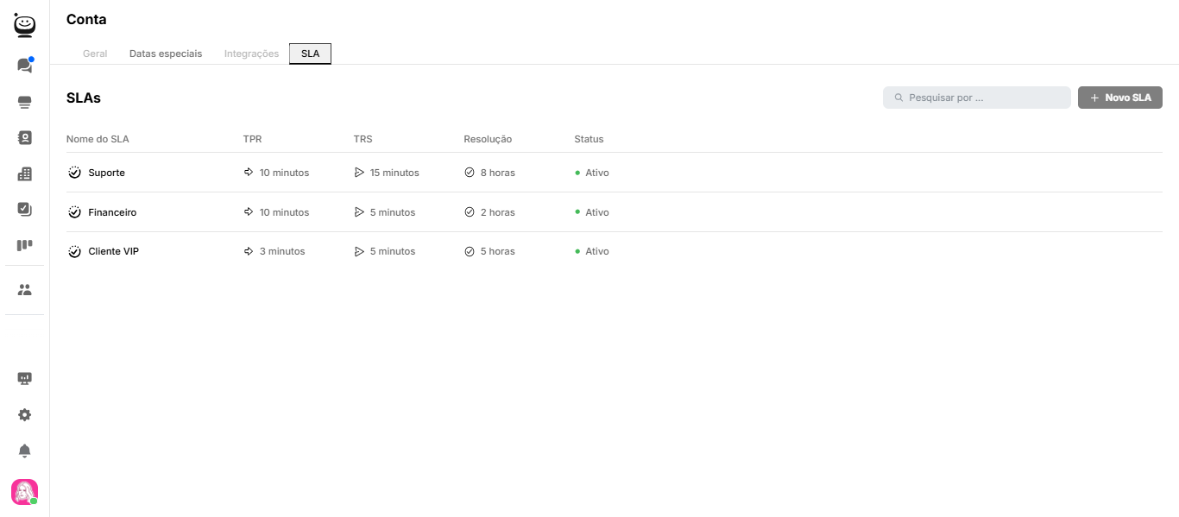
Task: Switch to the Integrações tab
Action: (251, 54)
